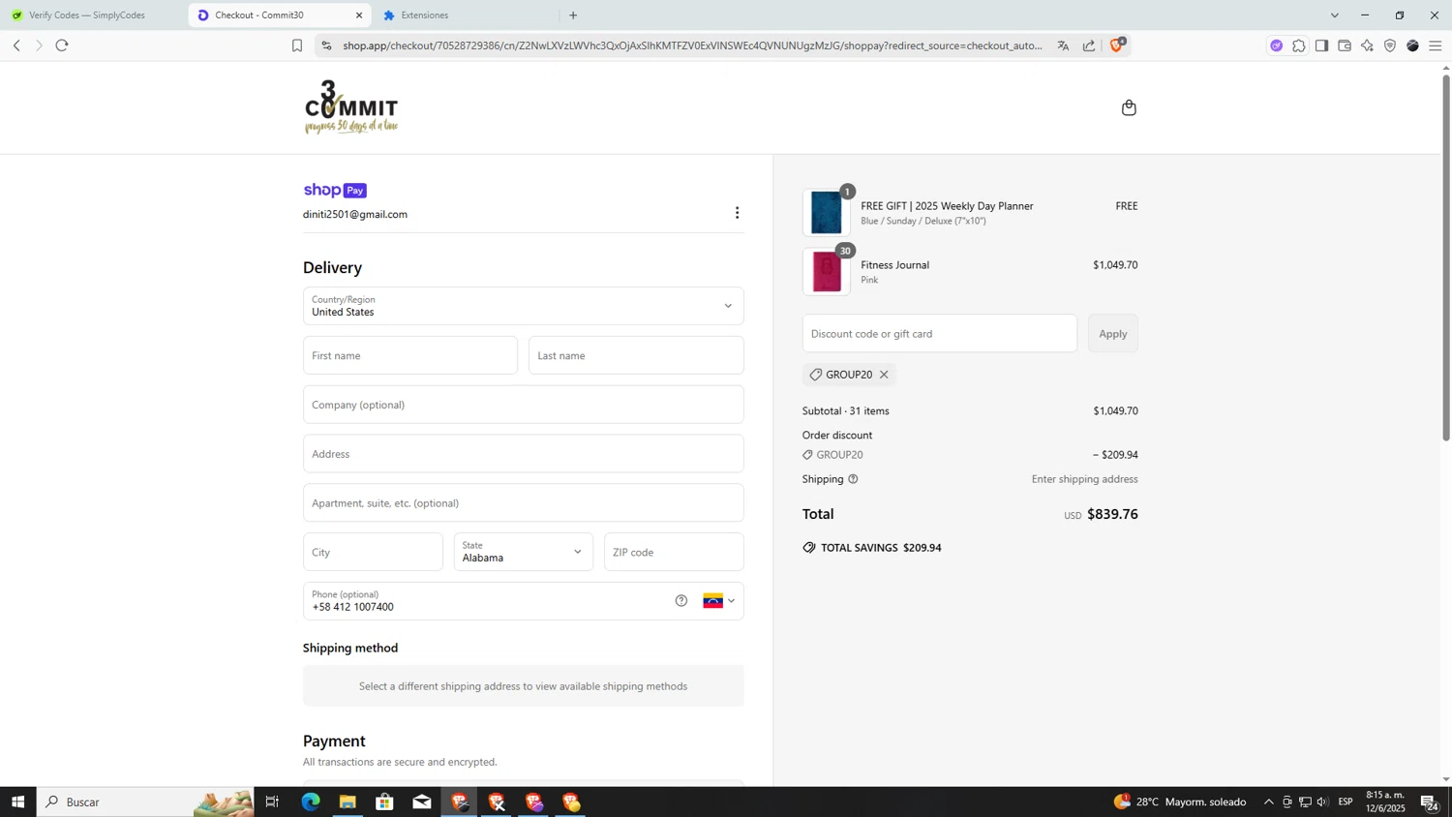Image resolution: width=1452 pixels, height=817 pixels.
Task: Click the Discount code or gift card field
Action: (940, 333)
